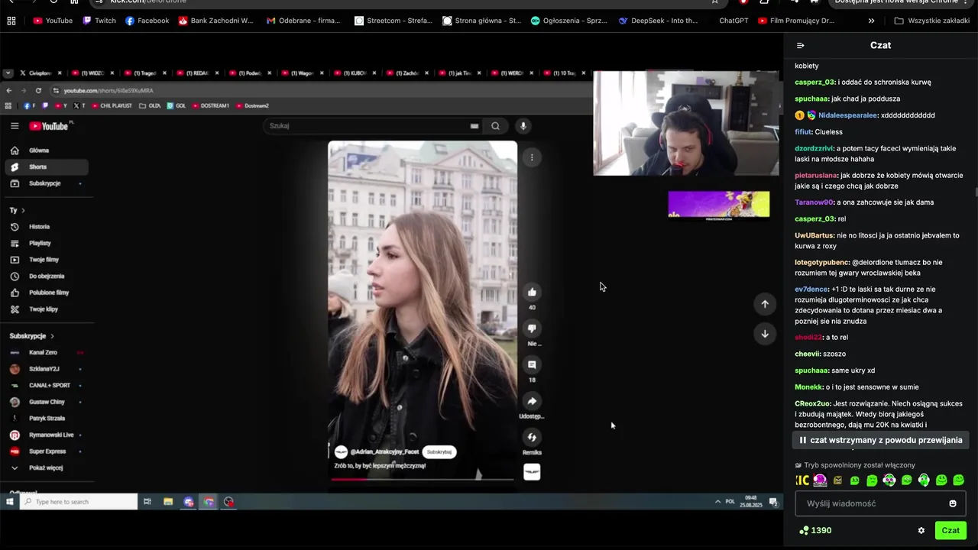Select Shorts in the YouTube sidebar
This screenshot has height=550, width=978.
coord(46,167)
